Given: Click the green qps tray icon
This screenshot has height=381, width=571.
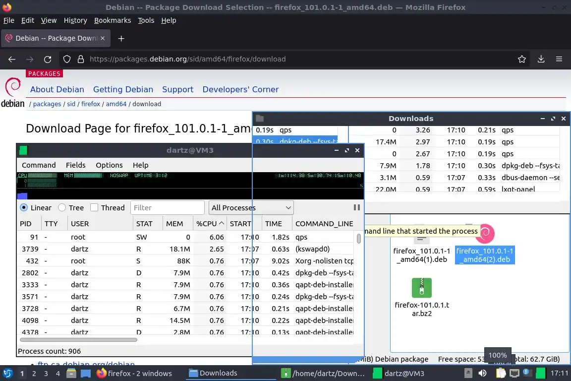Looking at the screenshot, I should pyautogui.click(x=541, y=373).
